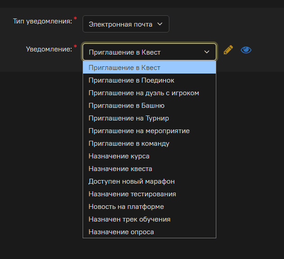Select Приглашение в Квест option
Viewport: 284px width, 259px height.
pos(149,68)
